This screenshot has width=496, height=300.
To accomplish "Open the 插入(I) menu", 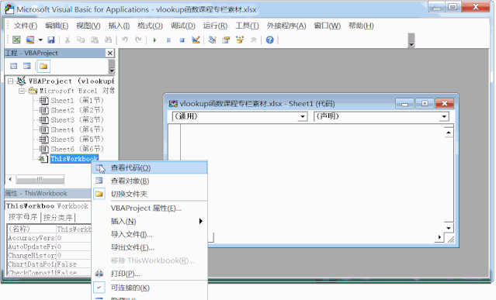I will pos(119,26).
